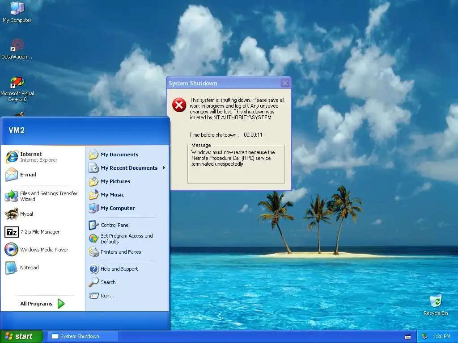Click Files and Settings Transfer Wizard icon
Image resolution: width=458 pixels, height=343 pixels.
12,196
